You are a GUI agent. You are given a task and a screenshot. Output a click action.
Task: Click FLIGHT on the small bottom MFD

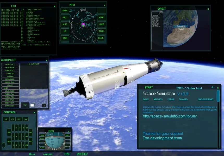coord(42,148)
